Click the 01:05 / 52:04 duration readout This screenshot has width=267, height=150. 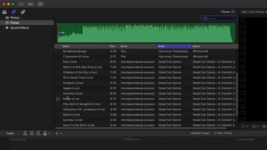(x=223, y=133)
